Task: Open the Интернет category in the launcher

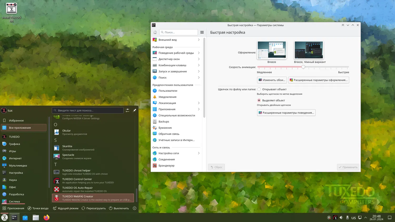Action: (x=24, y=159)
